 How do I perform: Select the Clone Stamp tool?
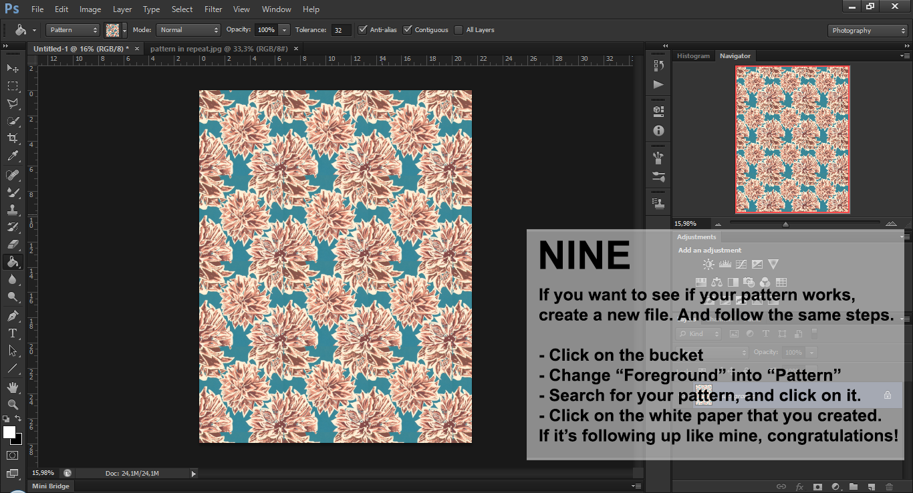pos(12,210)
